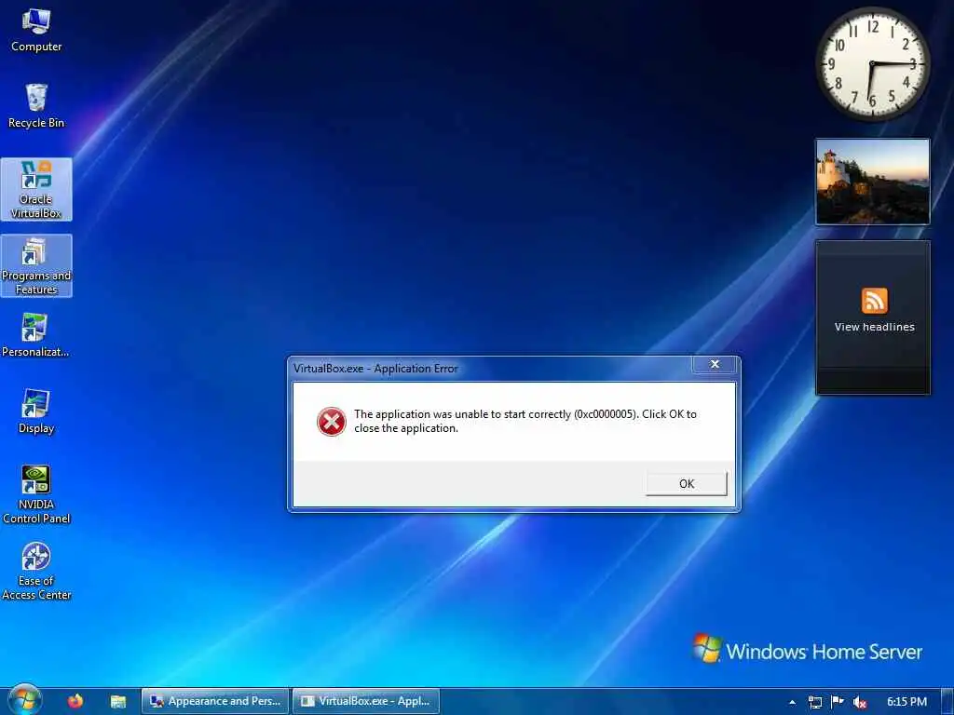Click the lighthouse slideshow gadget picture
The image size is (954, 715).
(872, 182)
